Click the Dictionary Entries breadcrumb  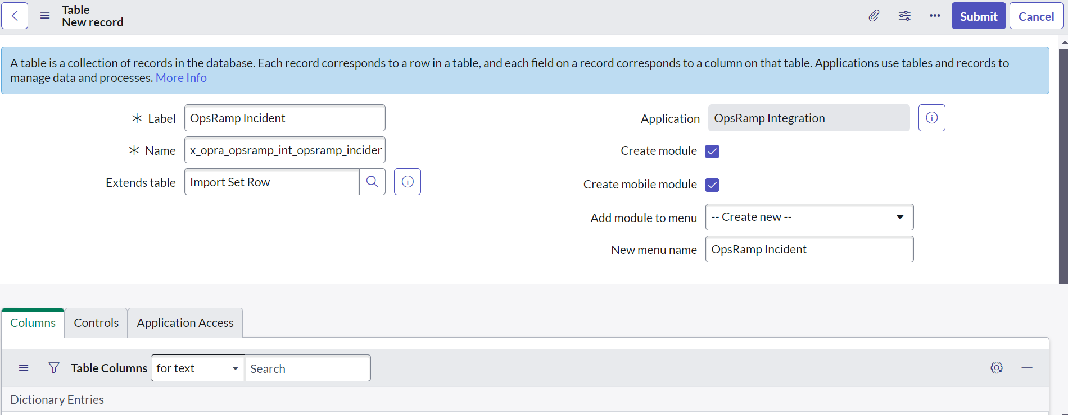(57, 400)
